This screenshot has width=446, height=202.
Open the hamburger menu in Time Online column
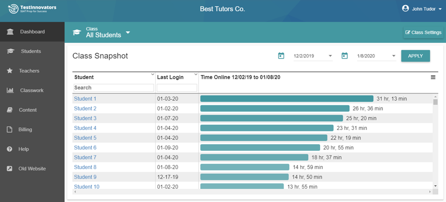(x=433, y=77)
